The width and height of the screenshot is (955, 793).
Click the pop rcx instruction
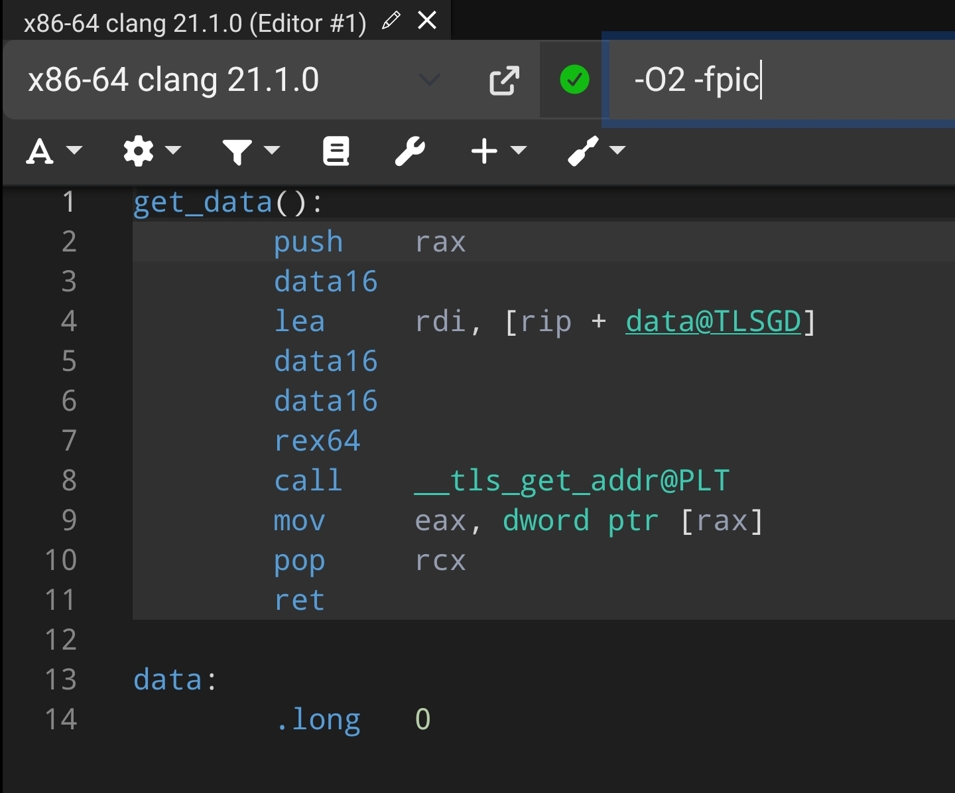tap(370, 561)
